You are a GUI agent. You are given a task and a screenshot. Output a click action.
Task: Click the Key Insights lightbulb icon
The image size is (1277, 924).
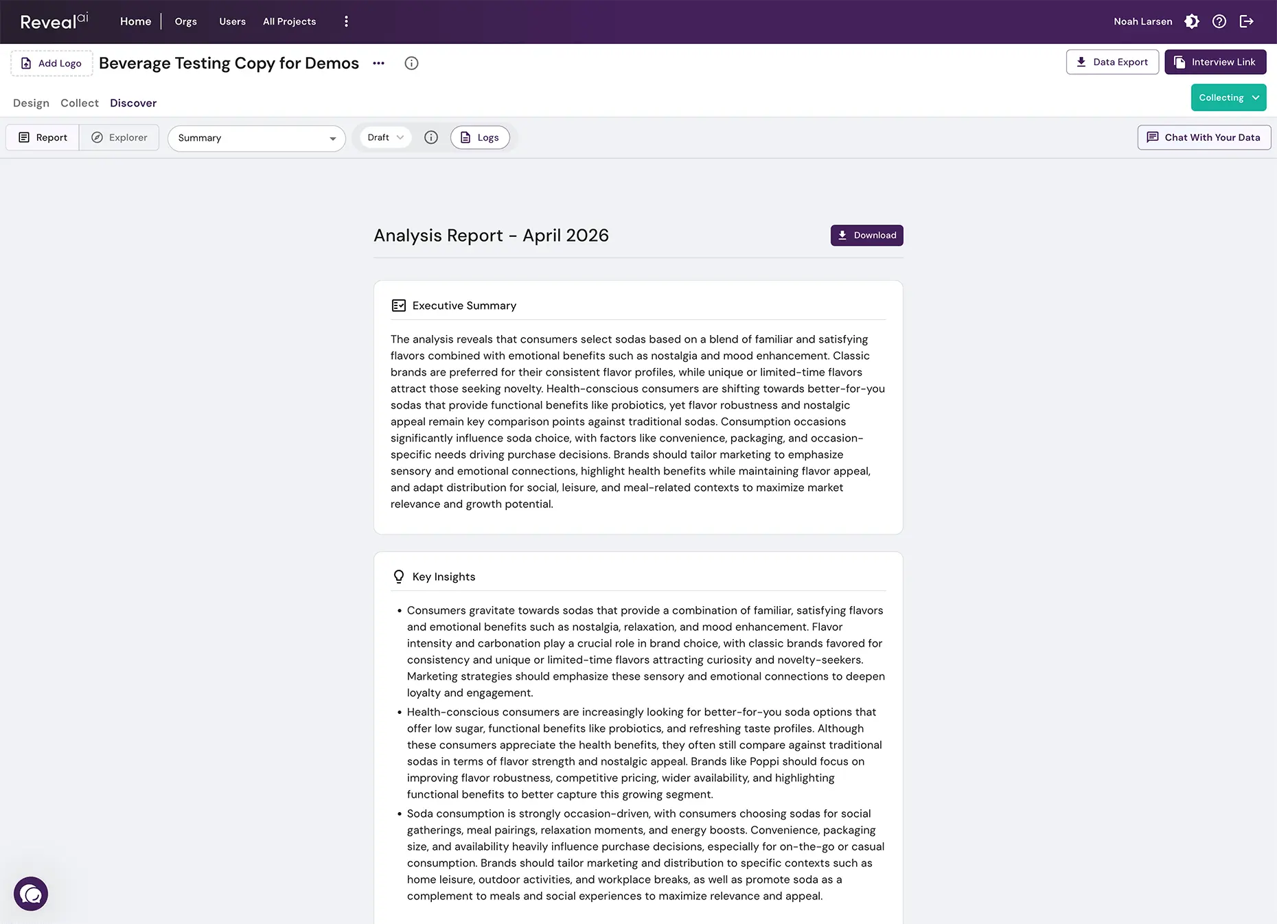tap(398, 577)
